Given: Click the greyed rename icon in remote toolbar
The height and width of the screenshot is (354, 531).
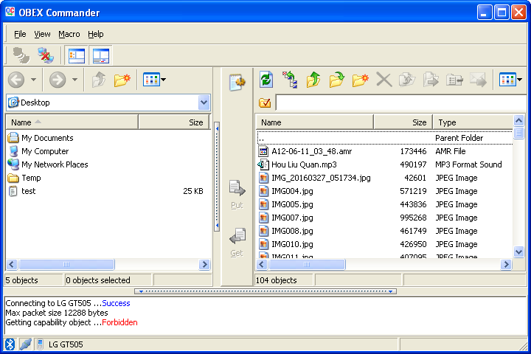Looking at the screenshot, I should pos(454,80).
